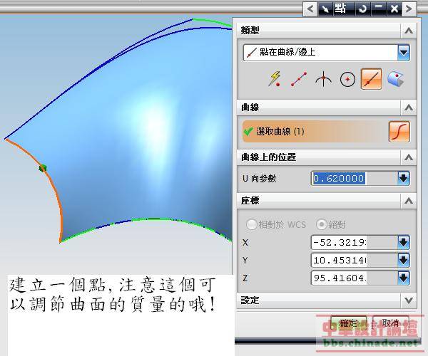428x356 pixels.
Task: Click the U 向參數 field showing 0.620000
Action: 355,179
